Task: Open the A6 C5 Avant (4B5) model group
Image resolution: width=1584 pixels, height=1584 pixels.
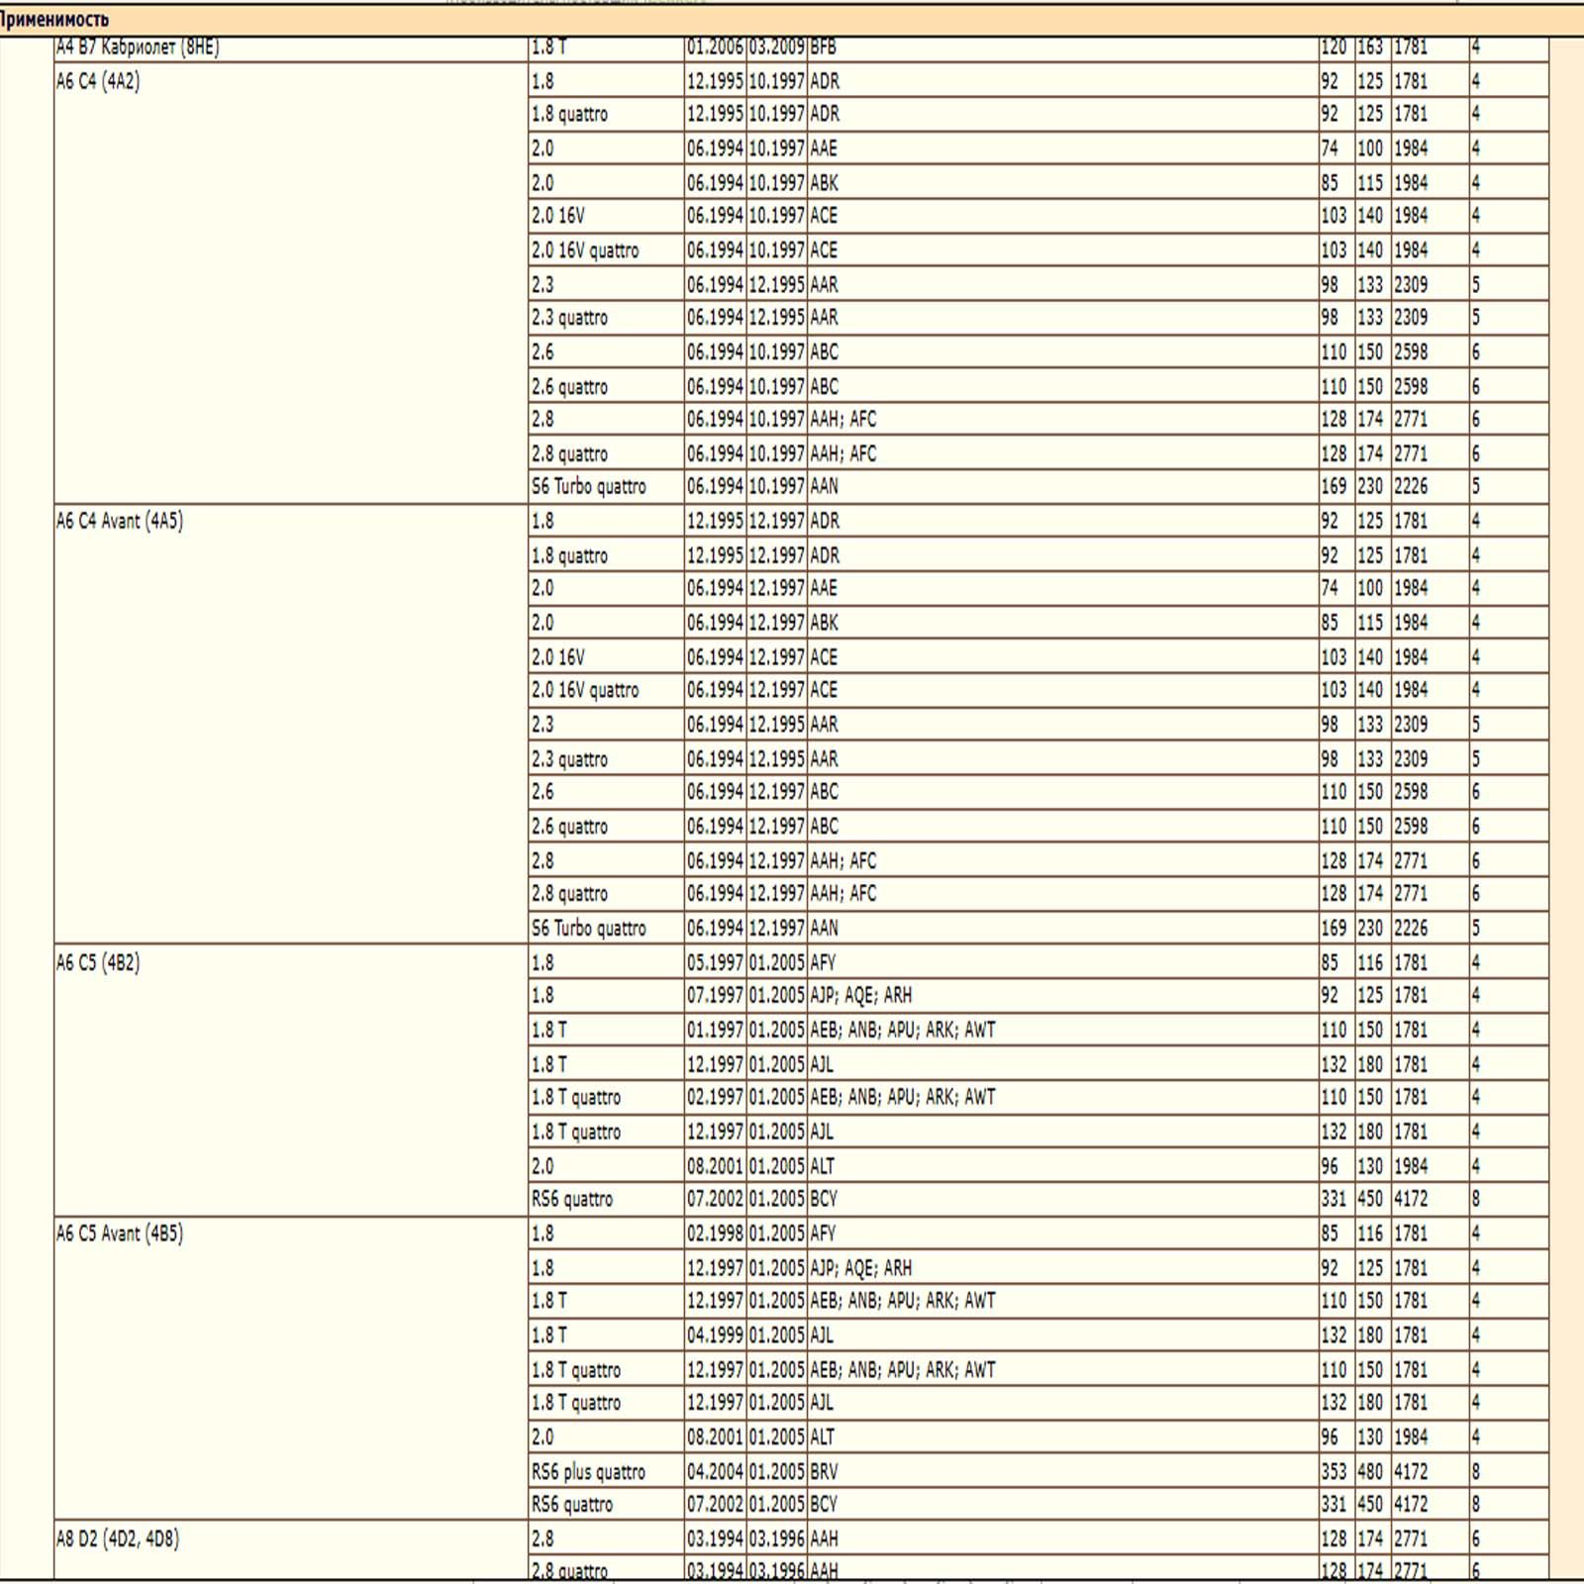Action: [x=120, y=1234]
